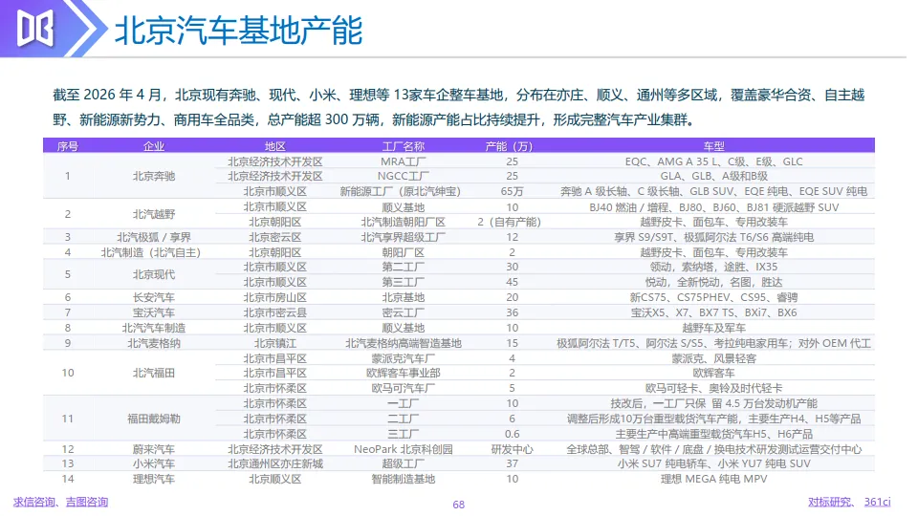This screenshot has width=918, height=516.
Task: Click the 北京通州区亦庄新城 cell
Action: coord(274,463)
